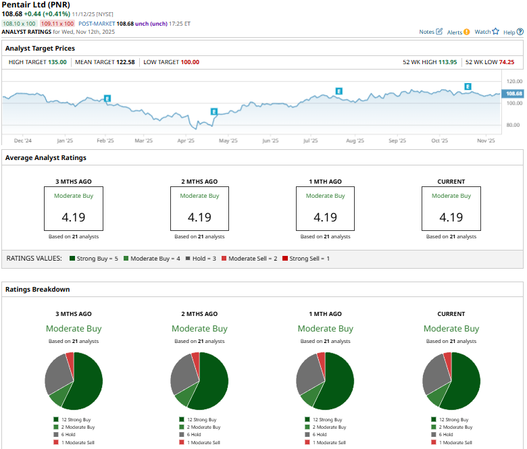Click the Current ratings pie chart

pos(451,380)
